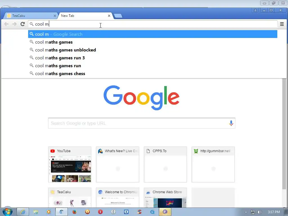Screen dimensions: 288x216
Task: Click the red Opera taskbar icon
Action: (x=100, y=212)
